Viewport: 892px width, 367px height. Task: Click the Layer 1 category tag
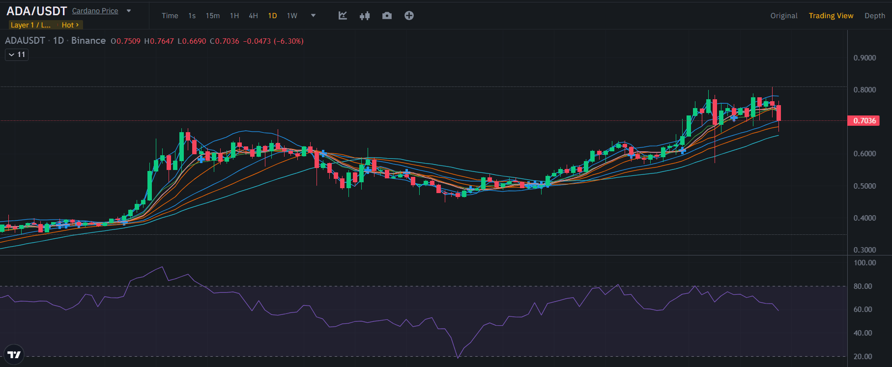click(30, 25)
